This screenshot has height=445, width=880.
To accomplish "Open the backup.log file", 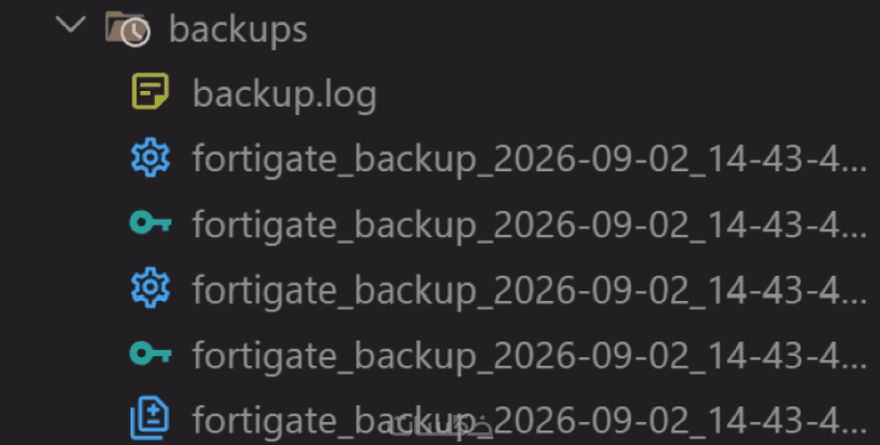I will point(285,94).
